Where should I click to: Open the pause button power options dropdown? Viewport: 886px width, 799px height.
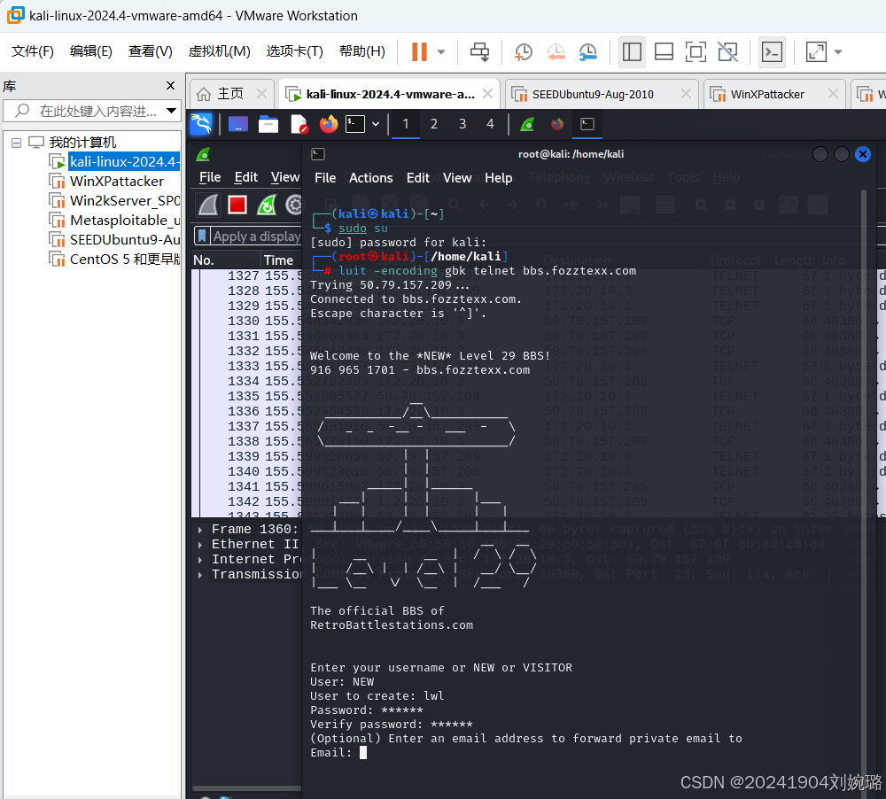(x=441, y=52)
